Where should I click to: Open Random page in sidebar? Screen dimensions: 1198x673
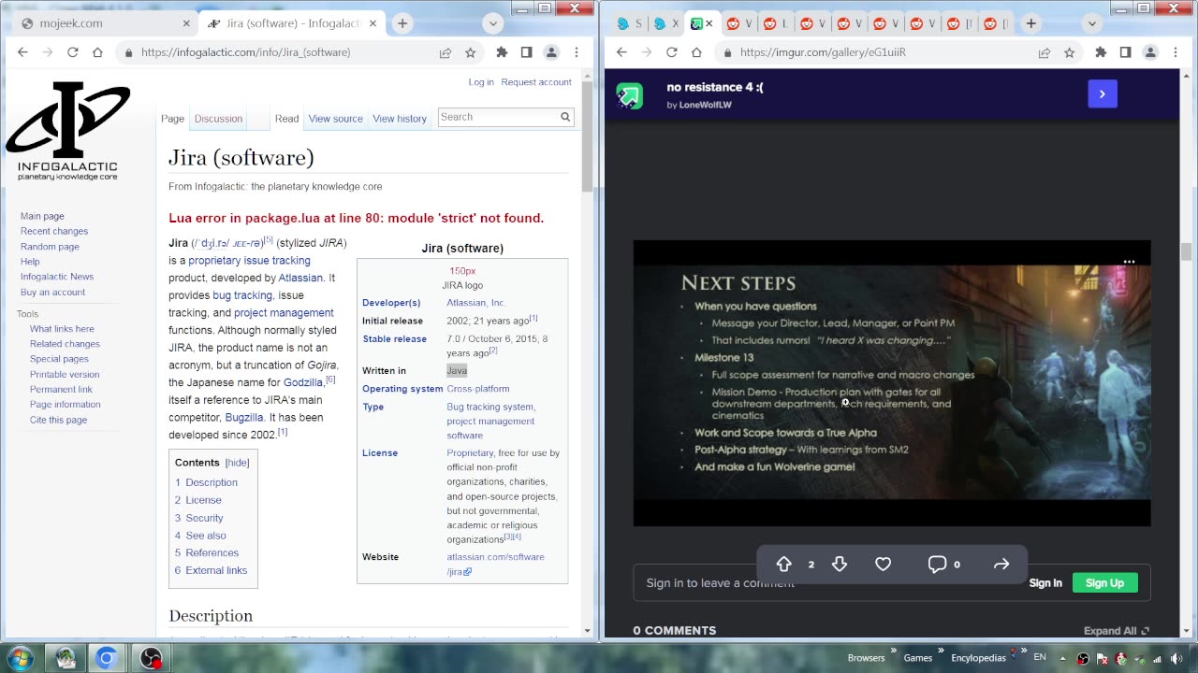[x=50, y=246]
